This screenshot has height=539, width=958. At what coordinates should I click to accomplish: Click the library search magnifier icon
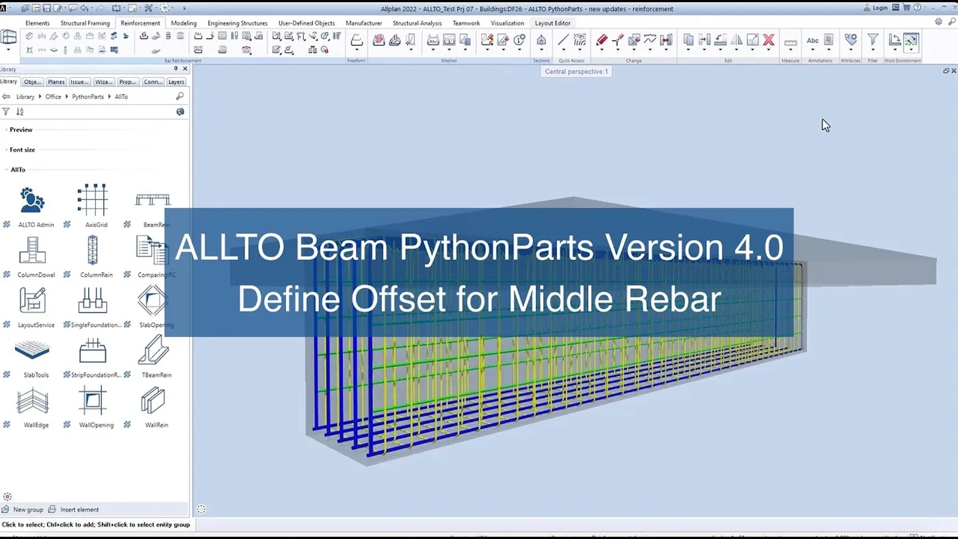(180, 96)
